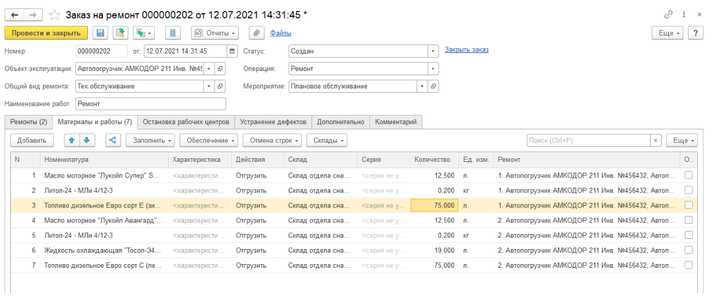Open the top Еще menu next to help
Screen dimensions: 714x296
coord(668,33)
